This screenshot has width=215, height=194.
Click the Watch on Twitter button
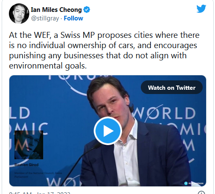pos(172,88)
